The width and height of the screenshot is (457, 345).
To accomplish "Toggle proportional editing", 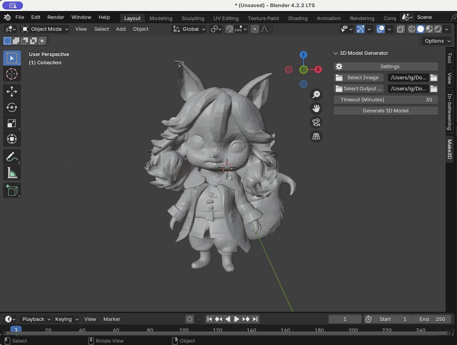I will click(255, 29).
